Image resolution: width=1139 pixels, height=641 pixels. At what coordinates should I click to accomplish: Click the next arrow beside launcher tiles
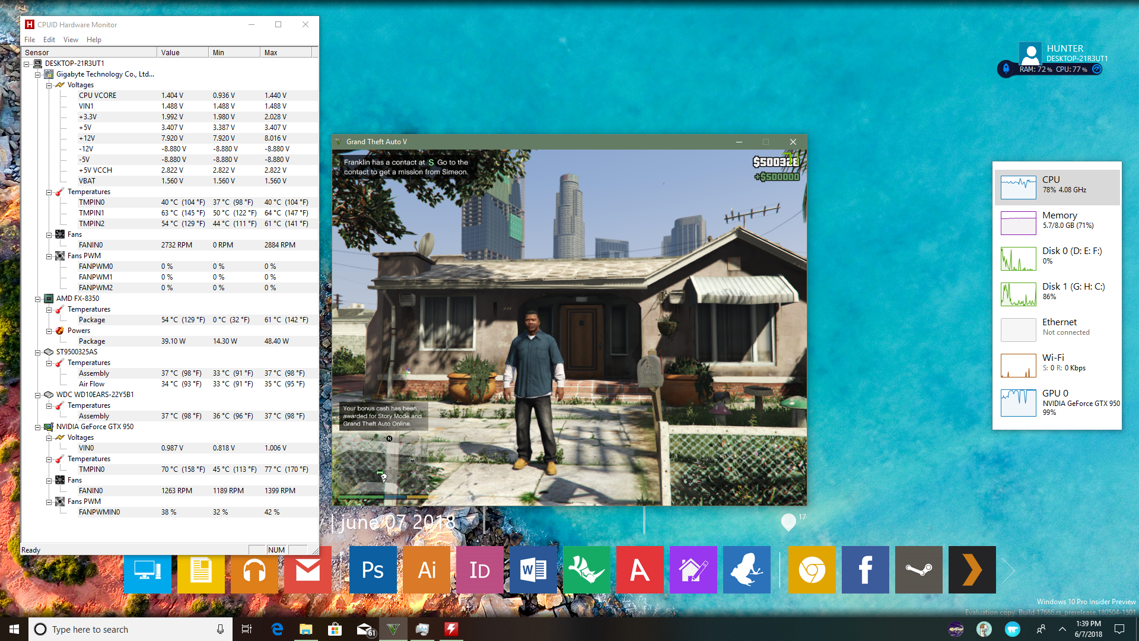(1008, 570)
